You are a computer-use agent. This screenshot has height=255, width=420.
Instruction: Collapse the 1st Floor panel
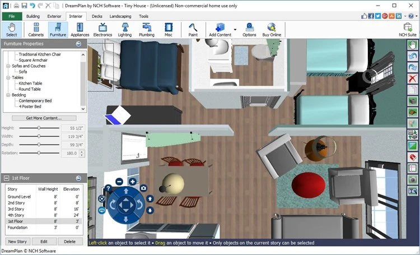pos(78,178)
